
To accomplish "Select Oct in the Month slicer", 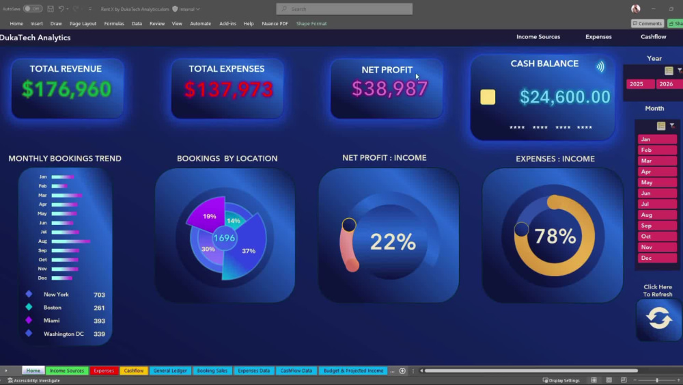I will (657, 237).
